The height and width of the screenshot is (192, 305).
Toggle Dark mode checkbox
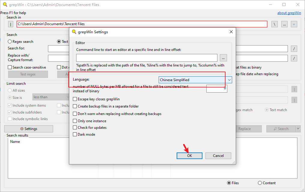point(75,134)
